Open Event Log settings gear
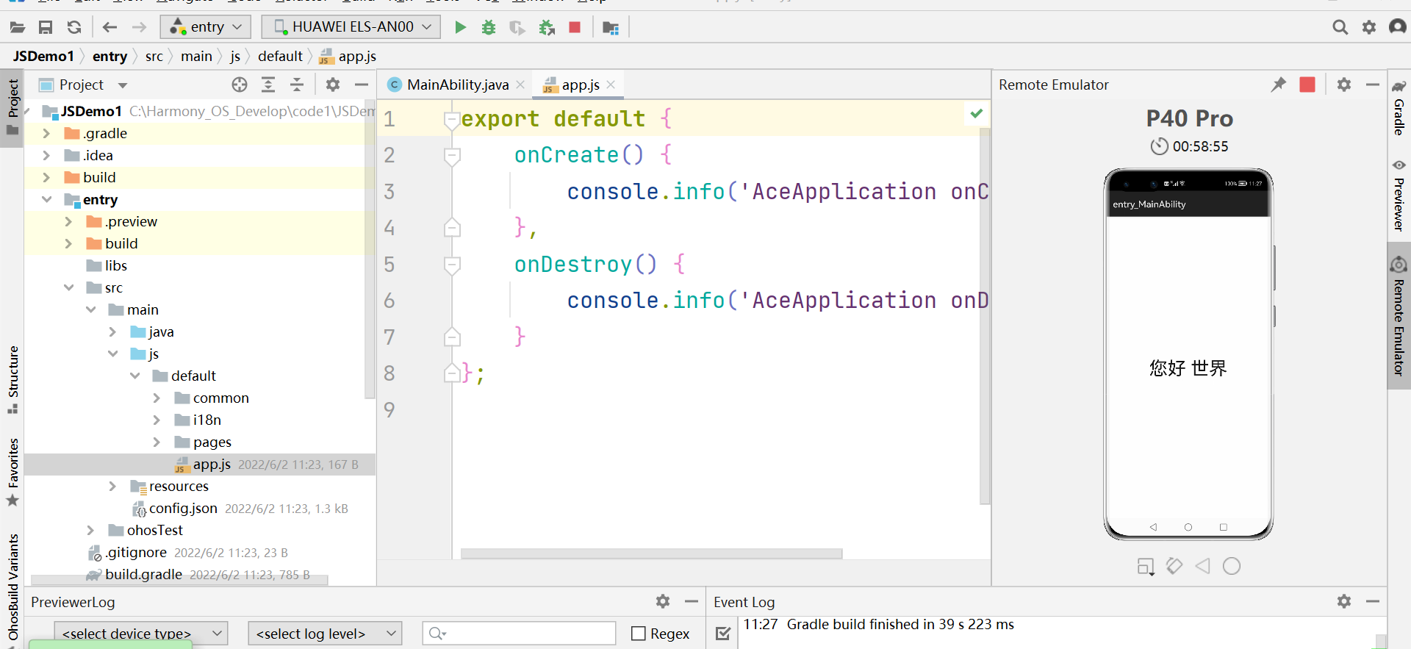The image size is (1411, 649). pyautogui.click(x=1344, y=602)
